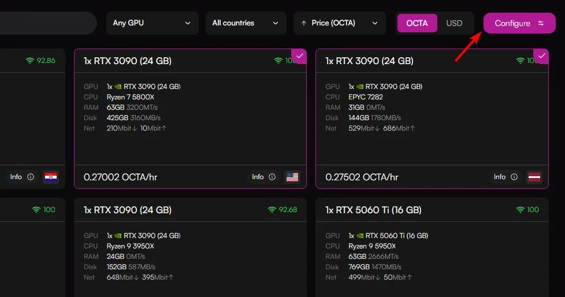Switch currency to OCTA
This screenshot has width=565, height=297.
(x=417, y=23)
